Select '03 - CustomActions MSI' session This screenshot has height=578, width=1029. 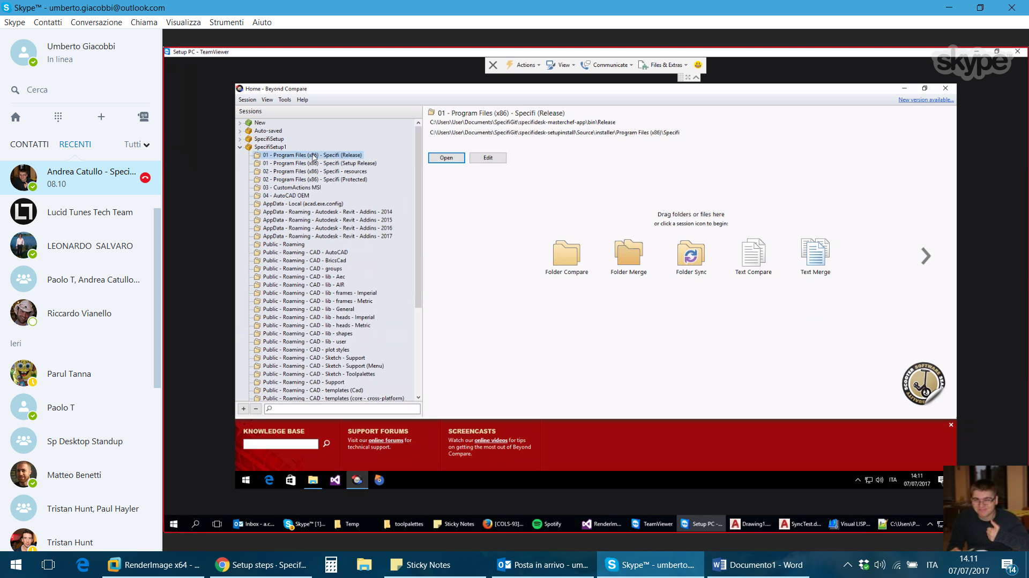(x=292, y=188)
